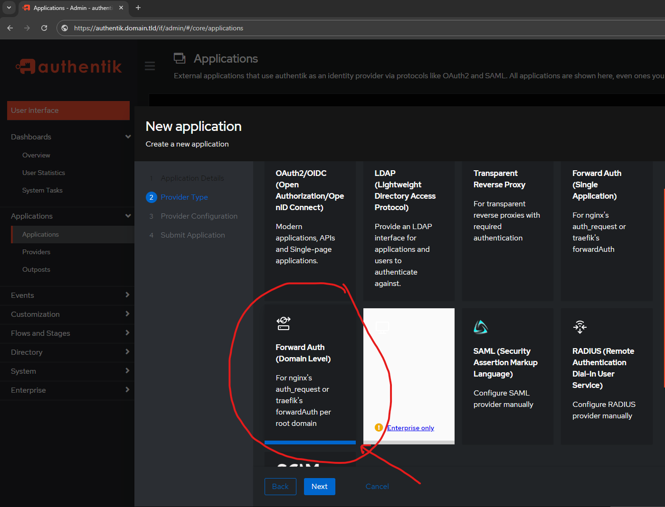This screenshot has height=507, width=665.
Task: Choose the LDAP provider card
Action: point(409,231)
